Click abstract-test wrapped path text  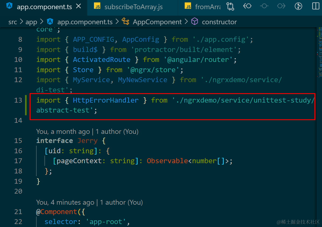(65, 110)
